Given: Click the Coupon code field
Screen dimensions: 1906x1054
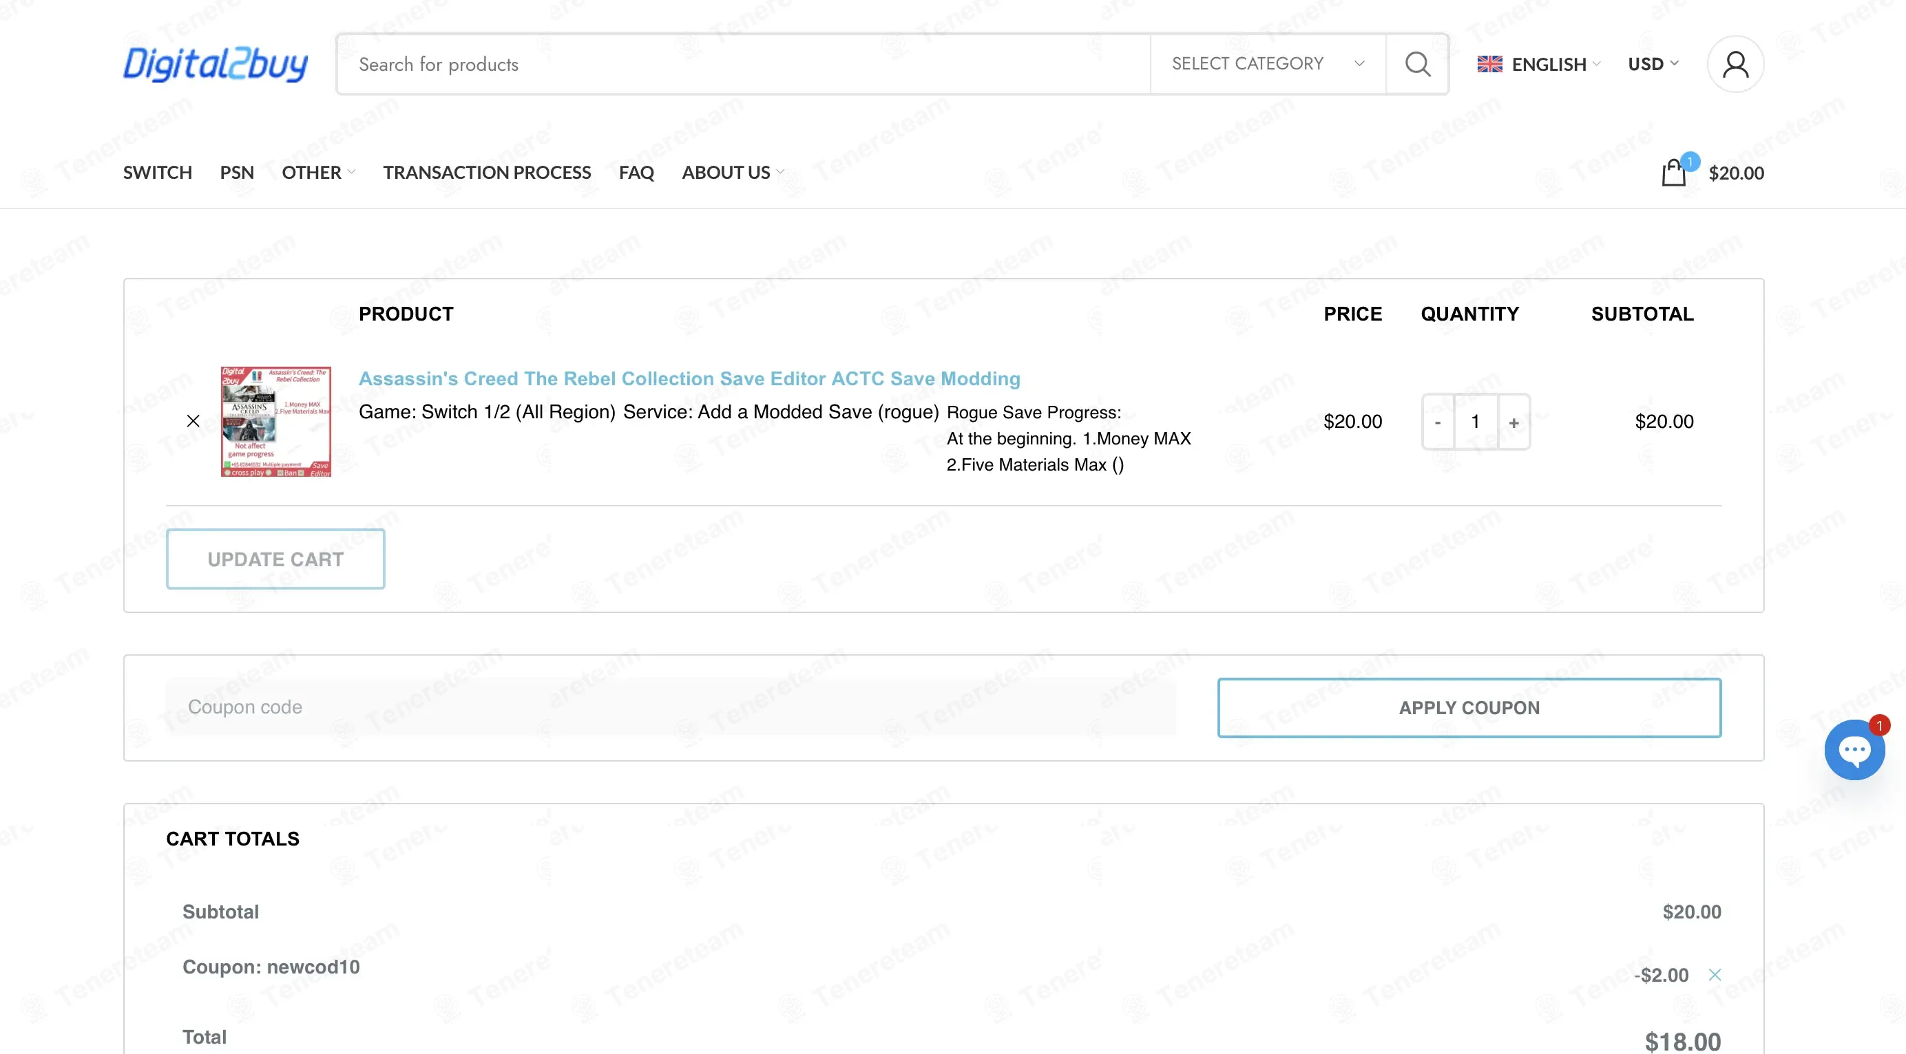Looking at the screenshot, I should click(671, 707).
